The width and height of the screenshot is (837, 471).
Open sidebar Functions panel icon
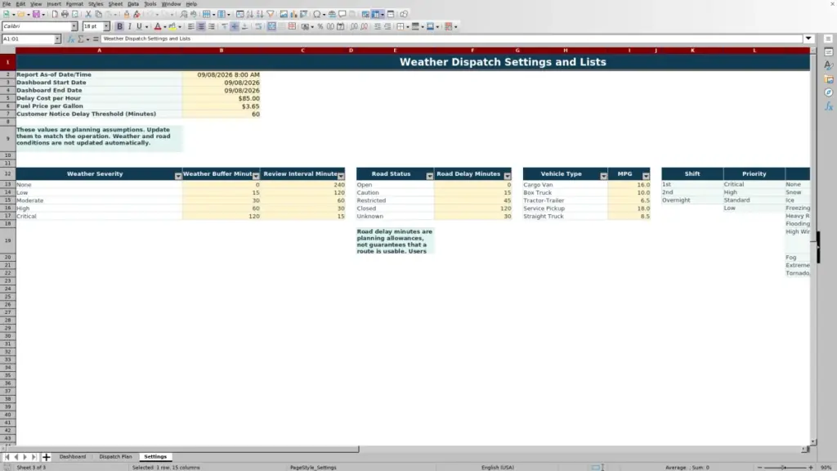pyautogui.click(x=829, y=106)
